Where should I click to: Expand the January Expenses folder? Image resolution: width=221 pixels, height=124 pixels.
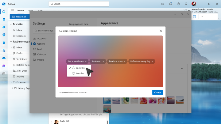(12, 88)
